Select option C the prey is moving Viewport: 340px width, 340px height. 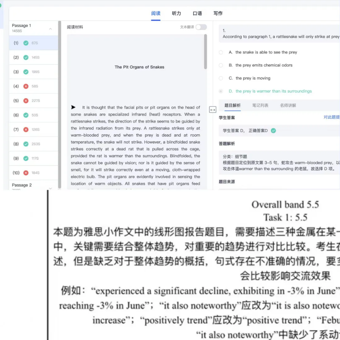pyautogui.click(x=221, y=78)
